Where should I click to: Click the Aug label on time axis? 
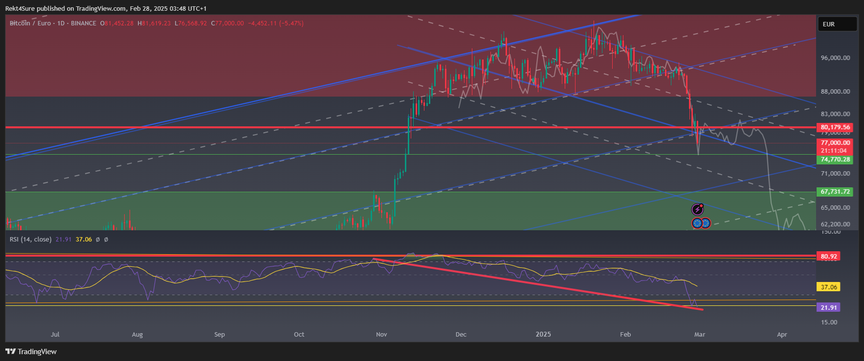(x=137, y=334)
